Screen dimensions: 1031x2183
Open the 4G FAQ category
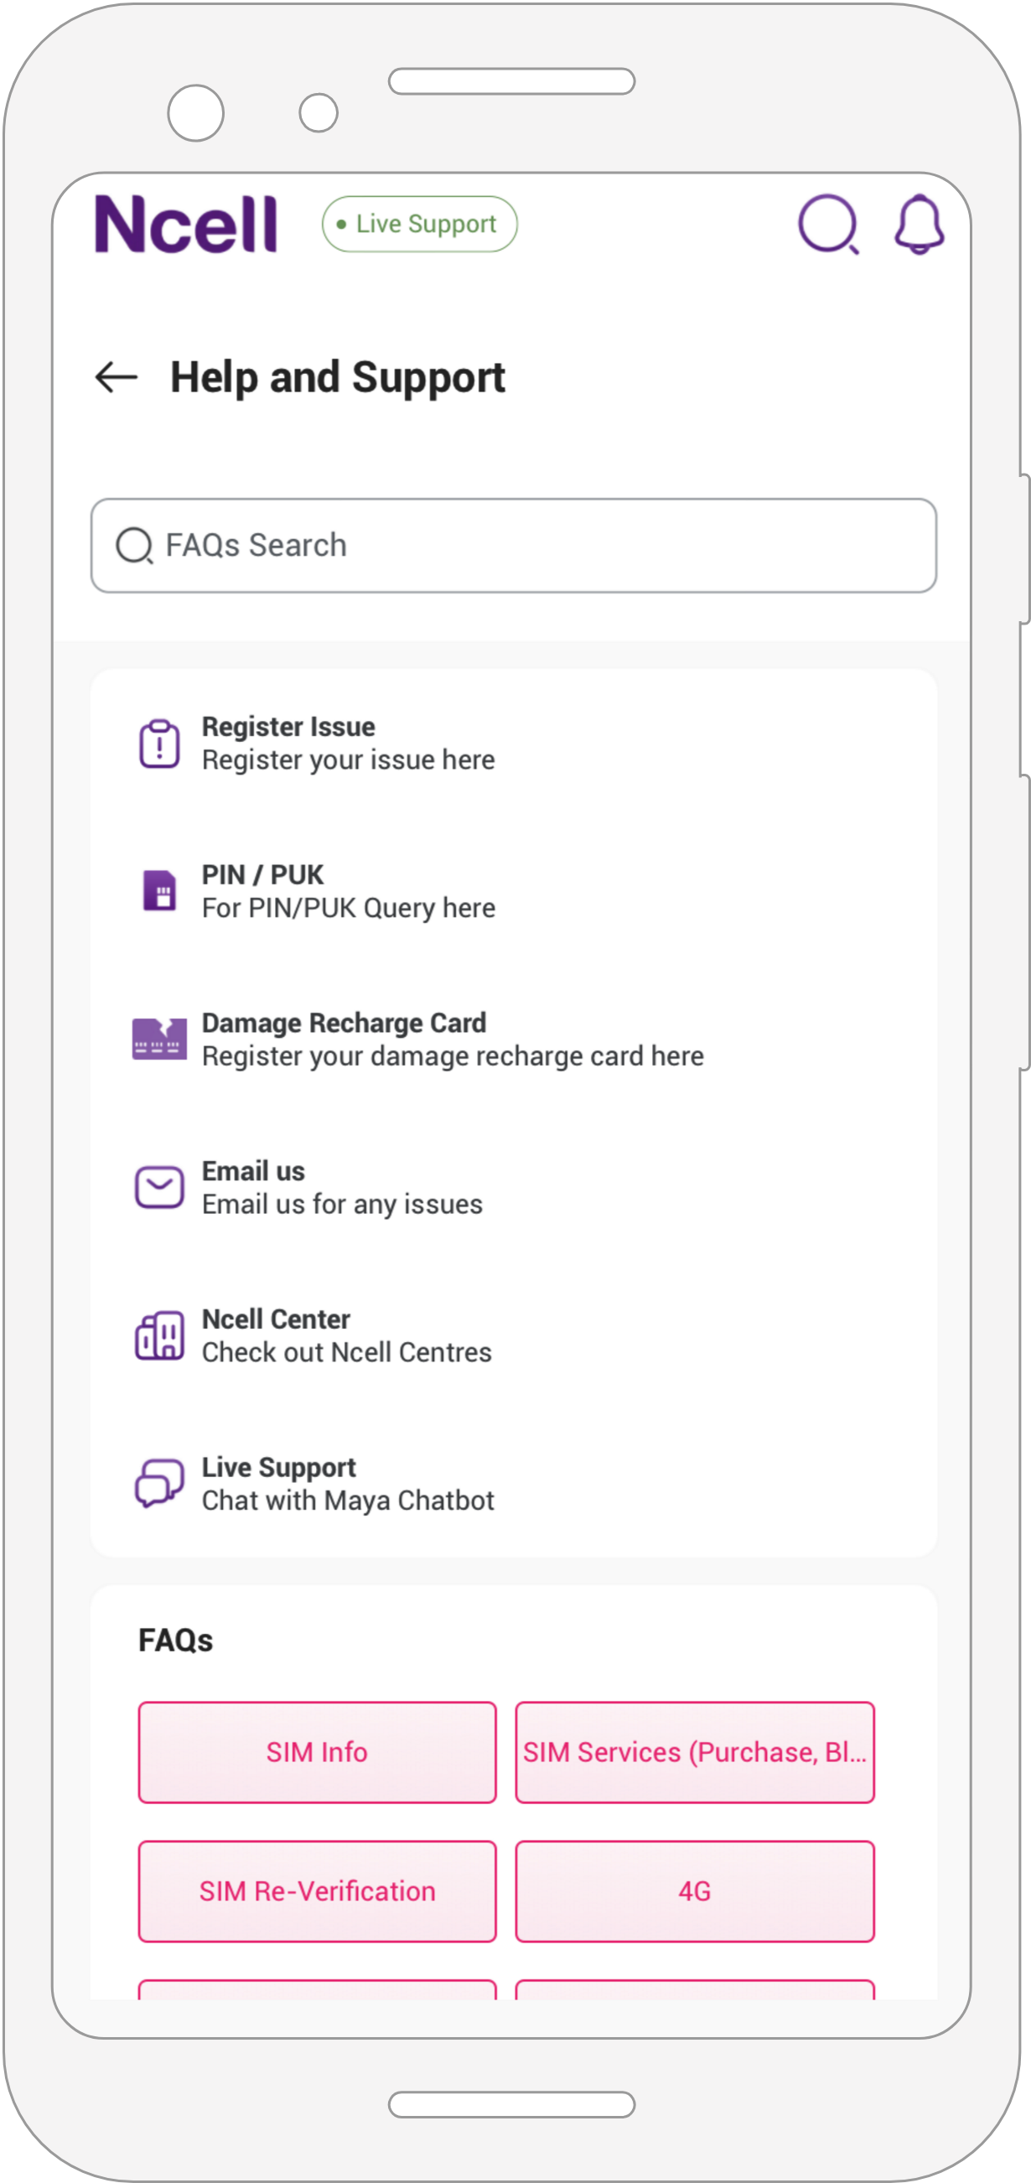point(695,1890)
